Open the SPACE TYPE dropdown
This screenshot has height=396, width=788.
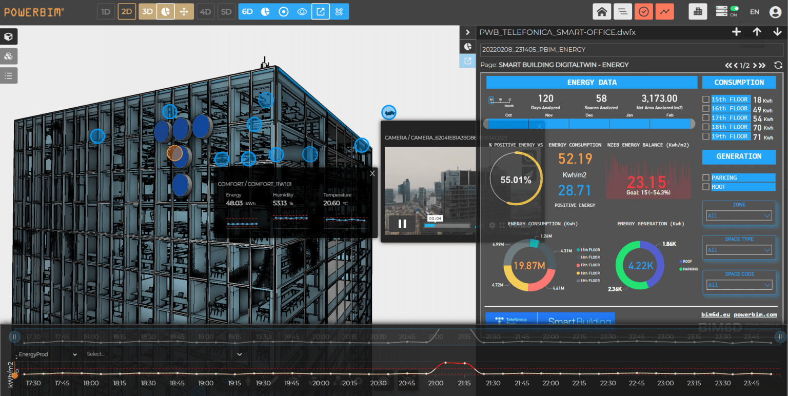[x=738, y=249]
